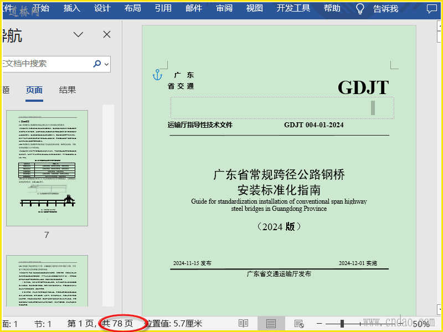Click the 第 1 页 page indicator
443x332 pixels.
click(x=80, y=324)
